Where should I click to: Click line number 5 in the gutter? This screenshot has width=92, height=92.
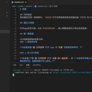[x=16, y=20]
